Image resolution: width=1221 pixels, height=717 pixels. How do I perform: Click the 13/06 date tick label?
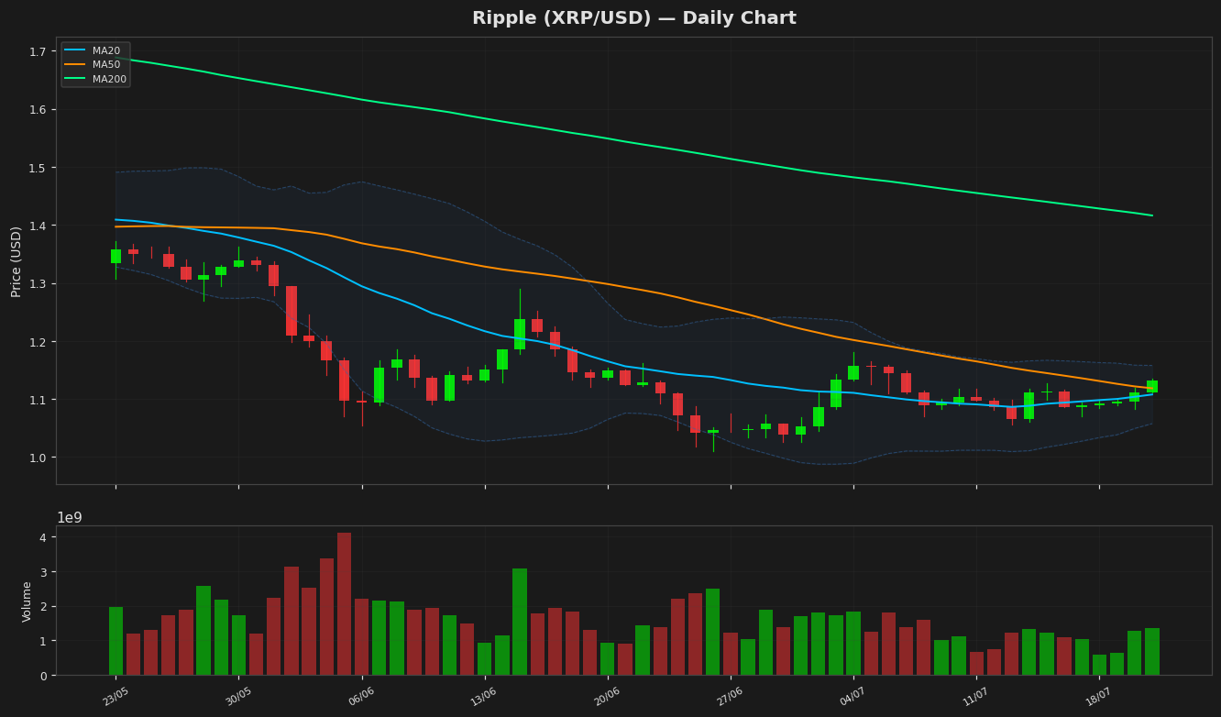484,698
